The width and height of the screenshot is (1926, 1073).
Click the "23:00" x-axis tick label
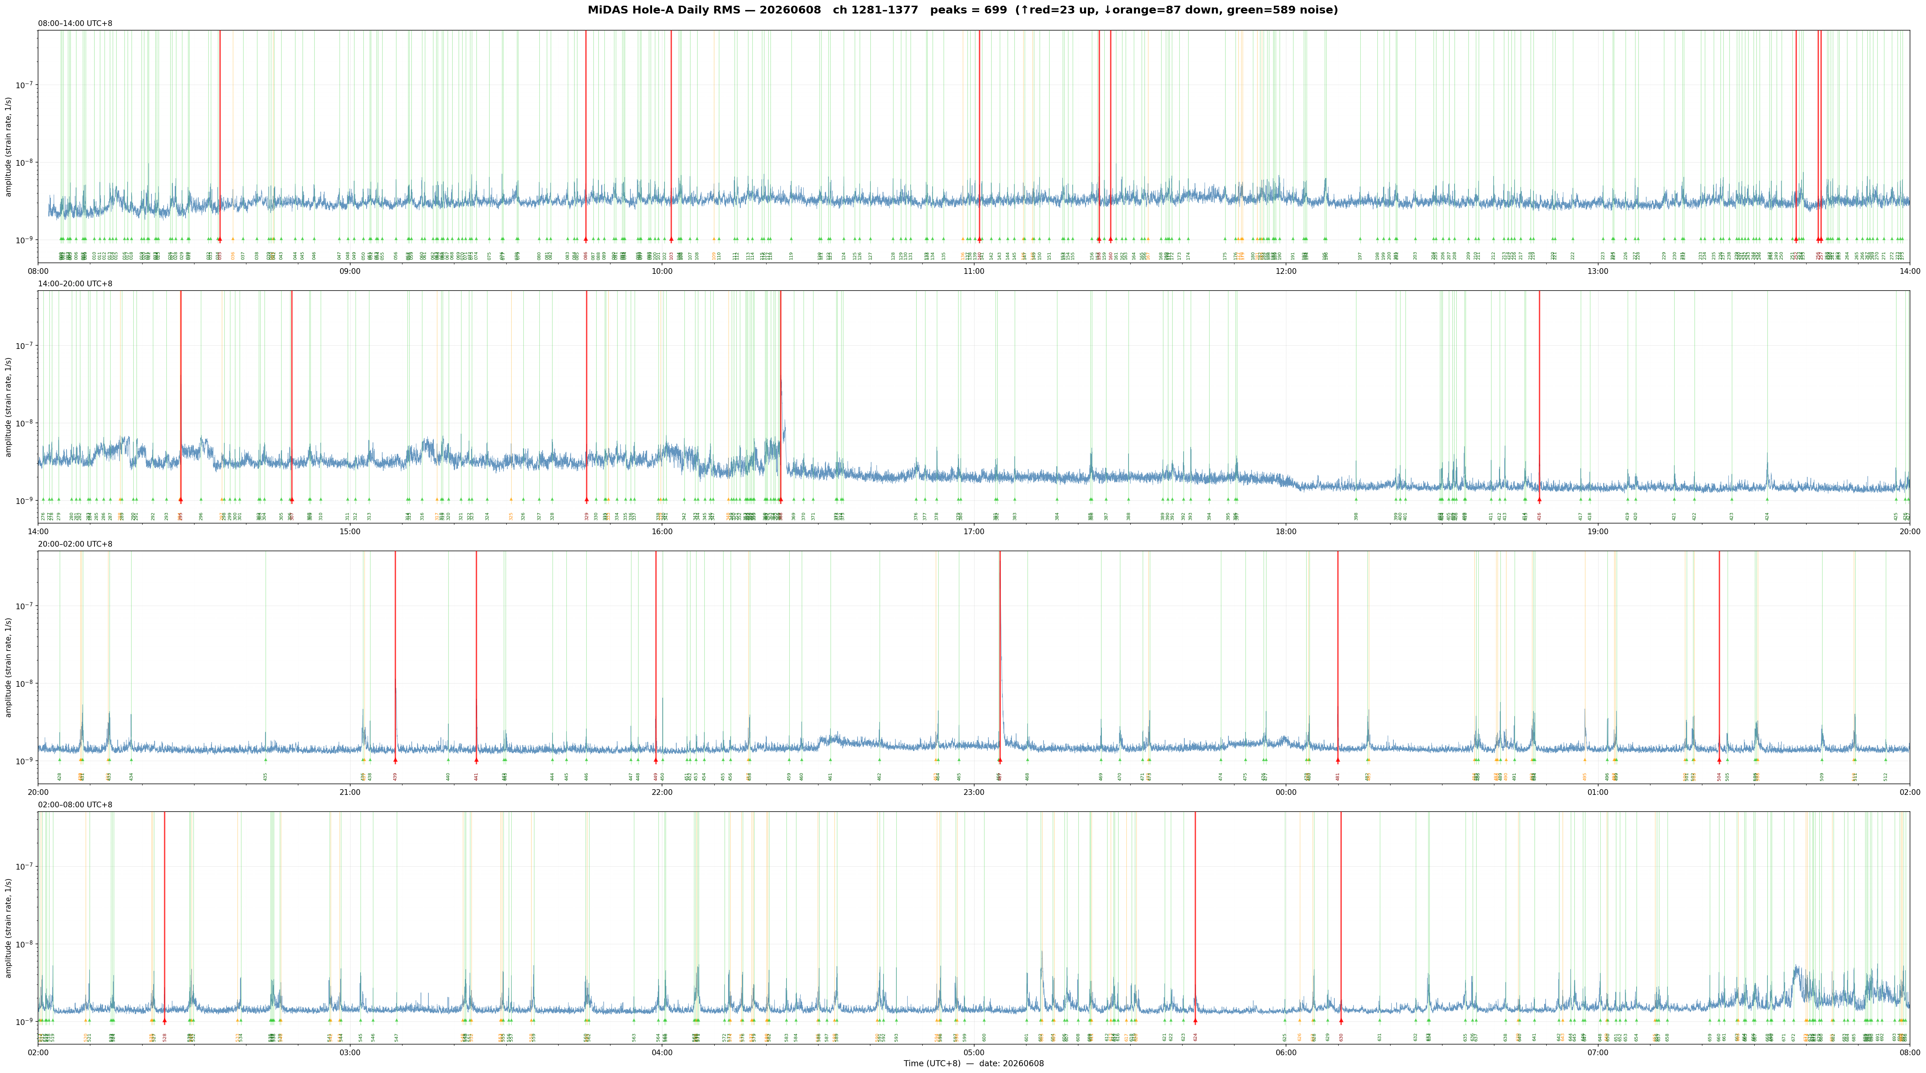click(x=973, y=793)
